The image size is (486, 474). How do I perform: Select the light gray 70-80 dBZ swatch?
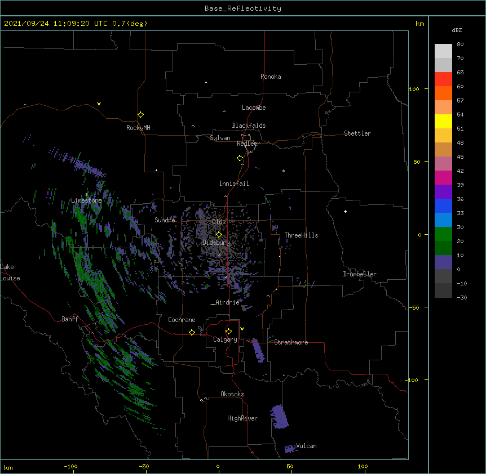[443, 51]
